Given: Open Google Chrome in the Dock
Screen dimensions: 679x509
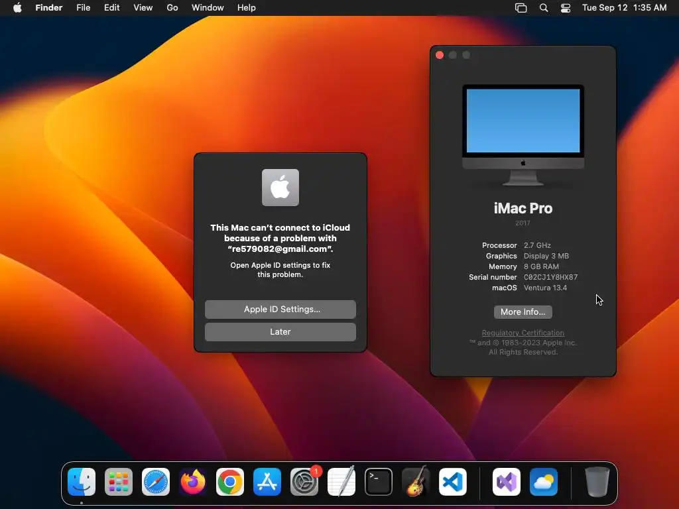Looking at the screenshot, I should [x=230, y=482].
